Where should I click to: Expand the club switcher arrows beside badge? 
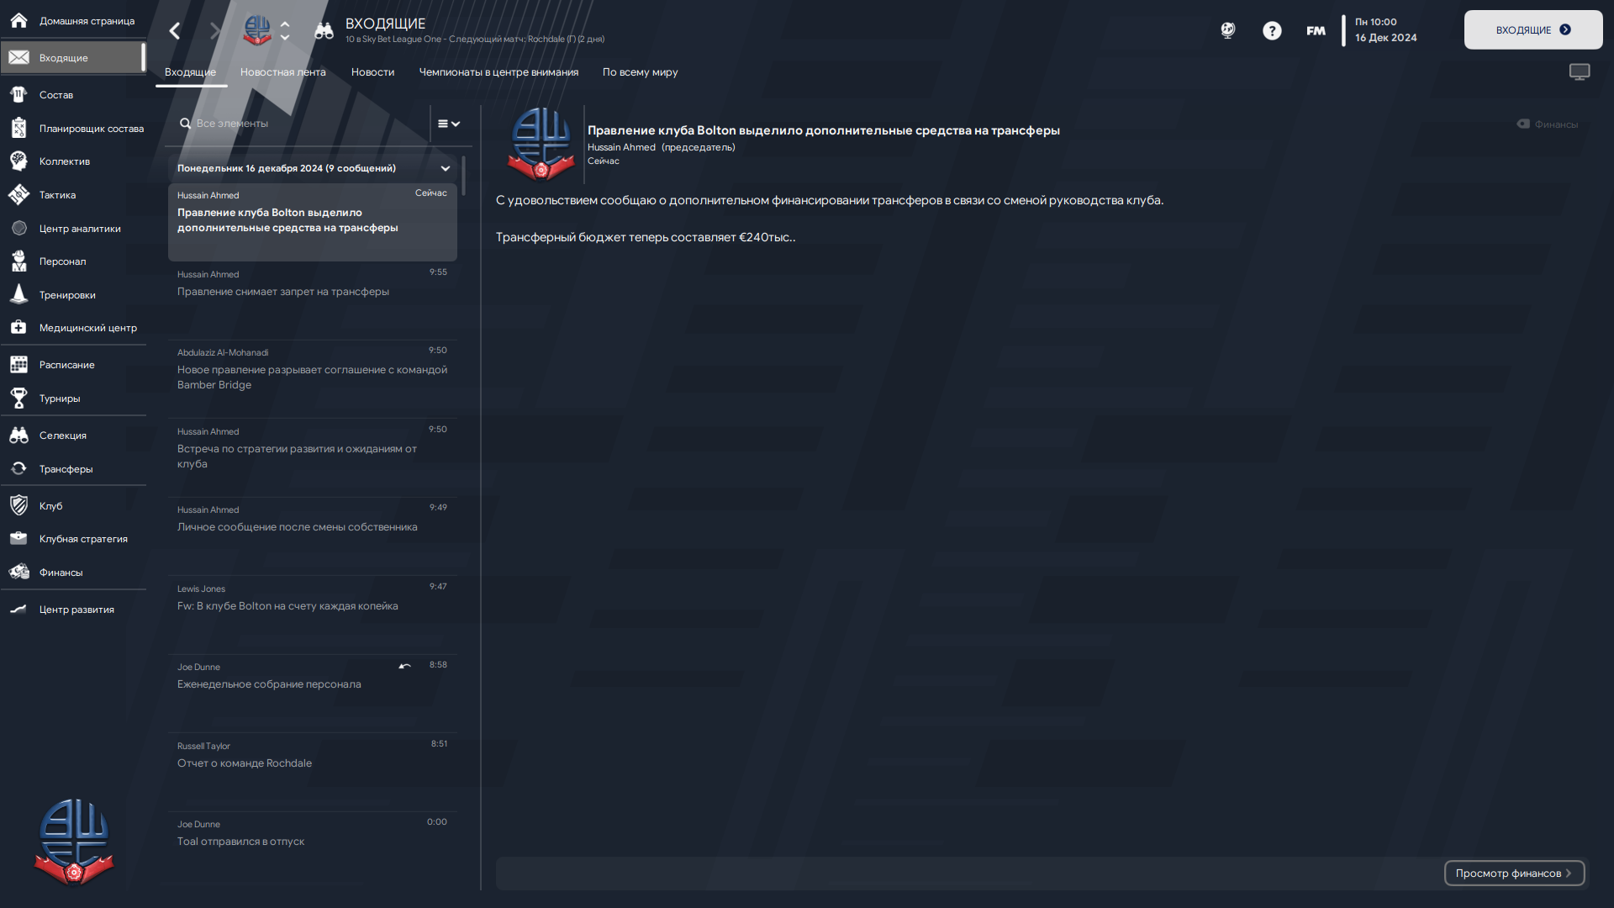click(x=285, y=31)
